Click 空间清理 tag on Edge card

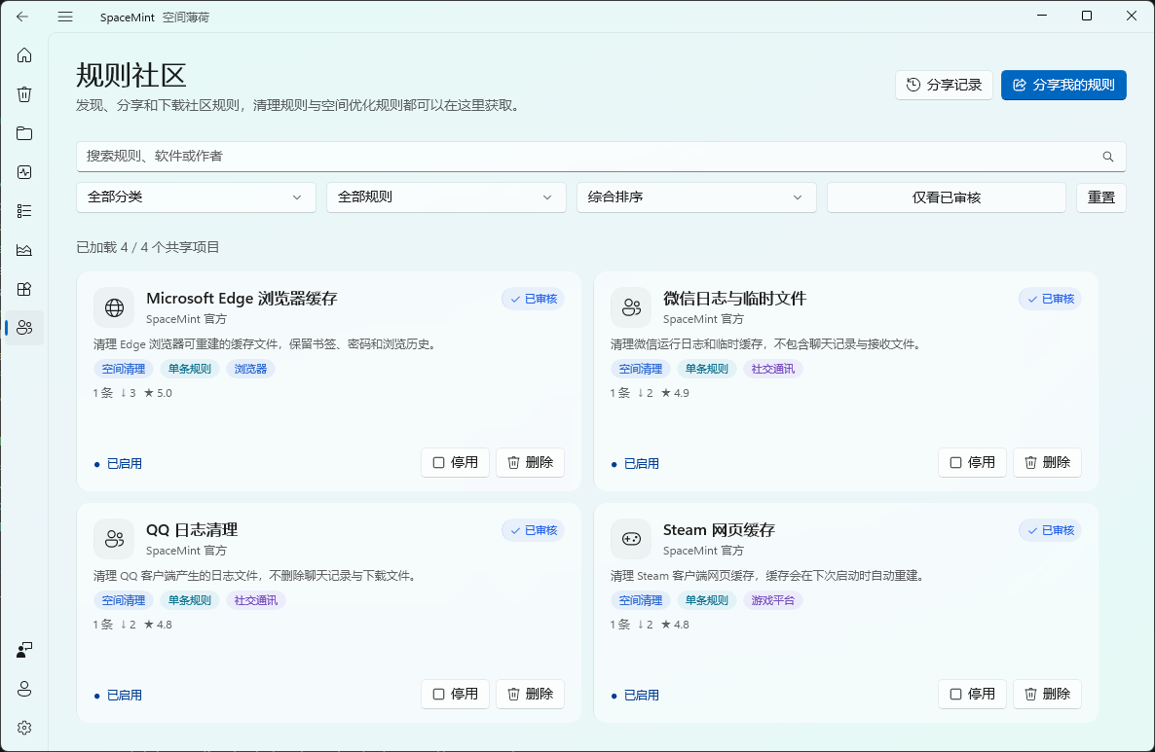click(123, 369)
